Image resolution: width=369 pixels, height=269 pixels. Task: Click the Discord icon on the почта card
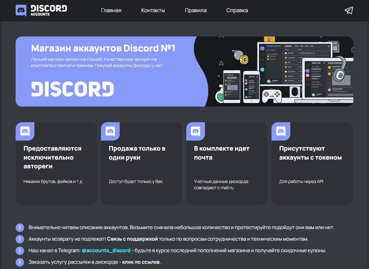tap(196, 131)
